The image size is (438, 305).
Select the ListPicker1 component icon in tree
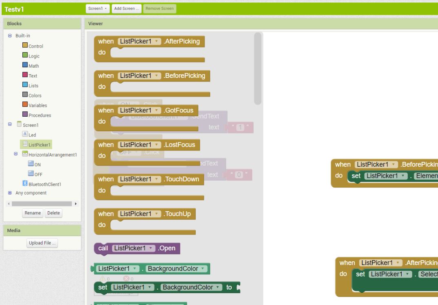click(x=25, y=144)
